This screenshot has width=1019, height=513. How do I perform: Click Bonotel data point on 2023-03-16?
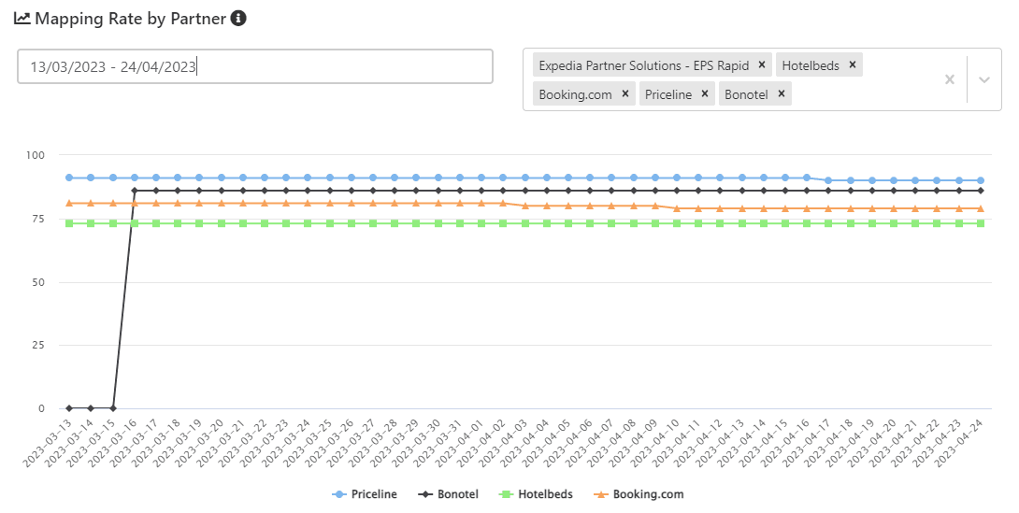(135, 191)
